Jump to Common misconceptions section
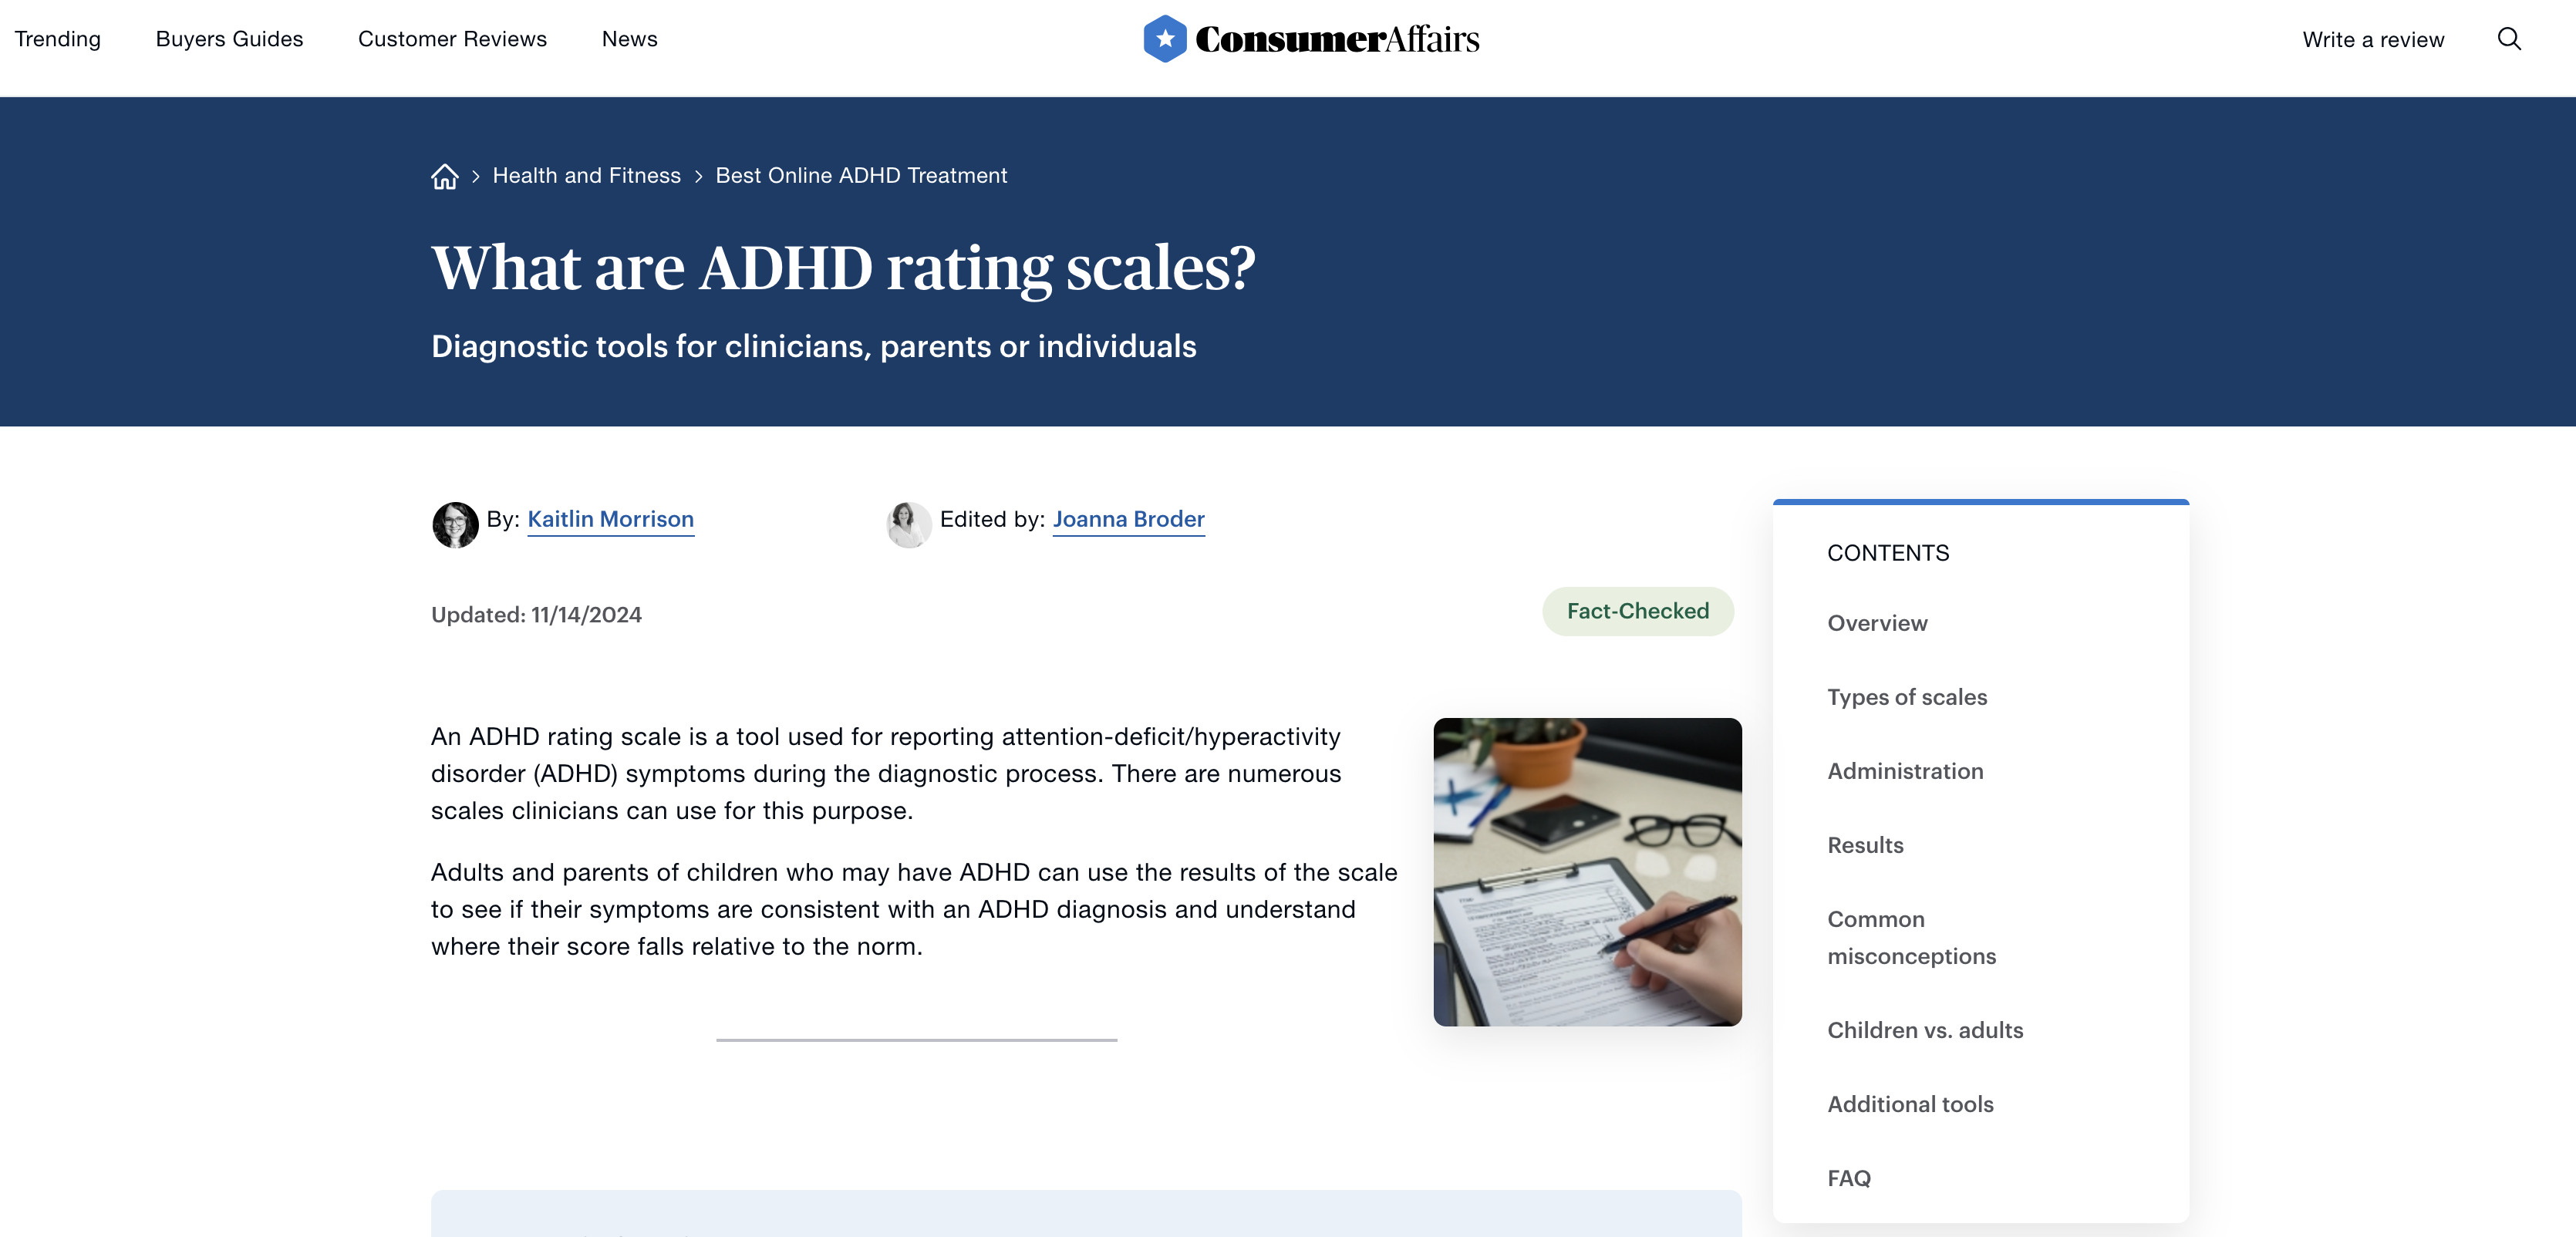 (1911, 937)
